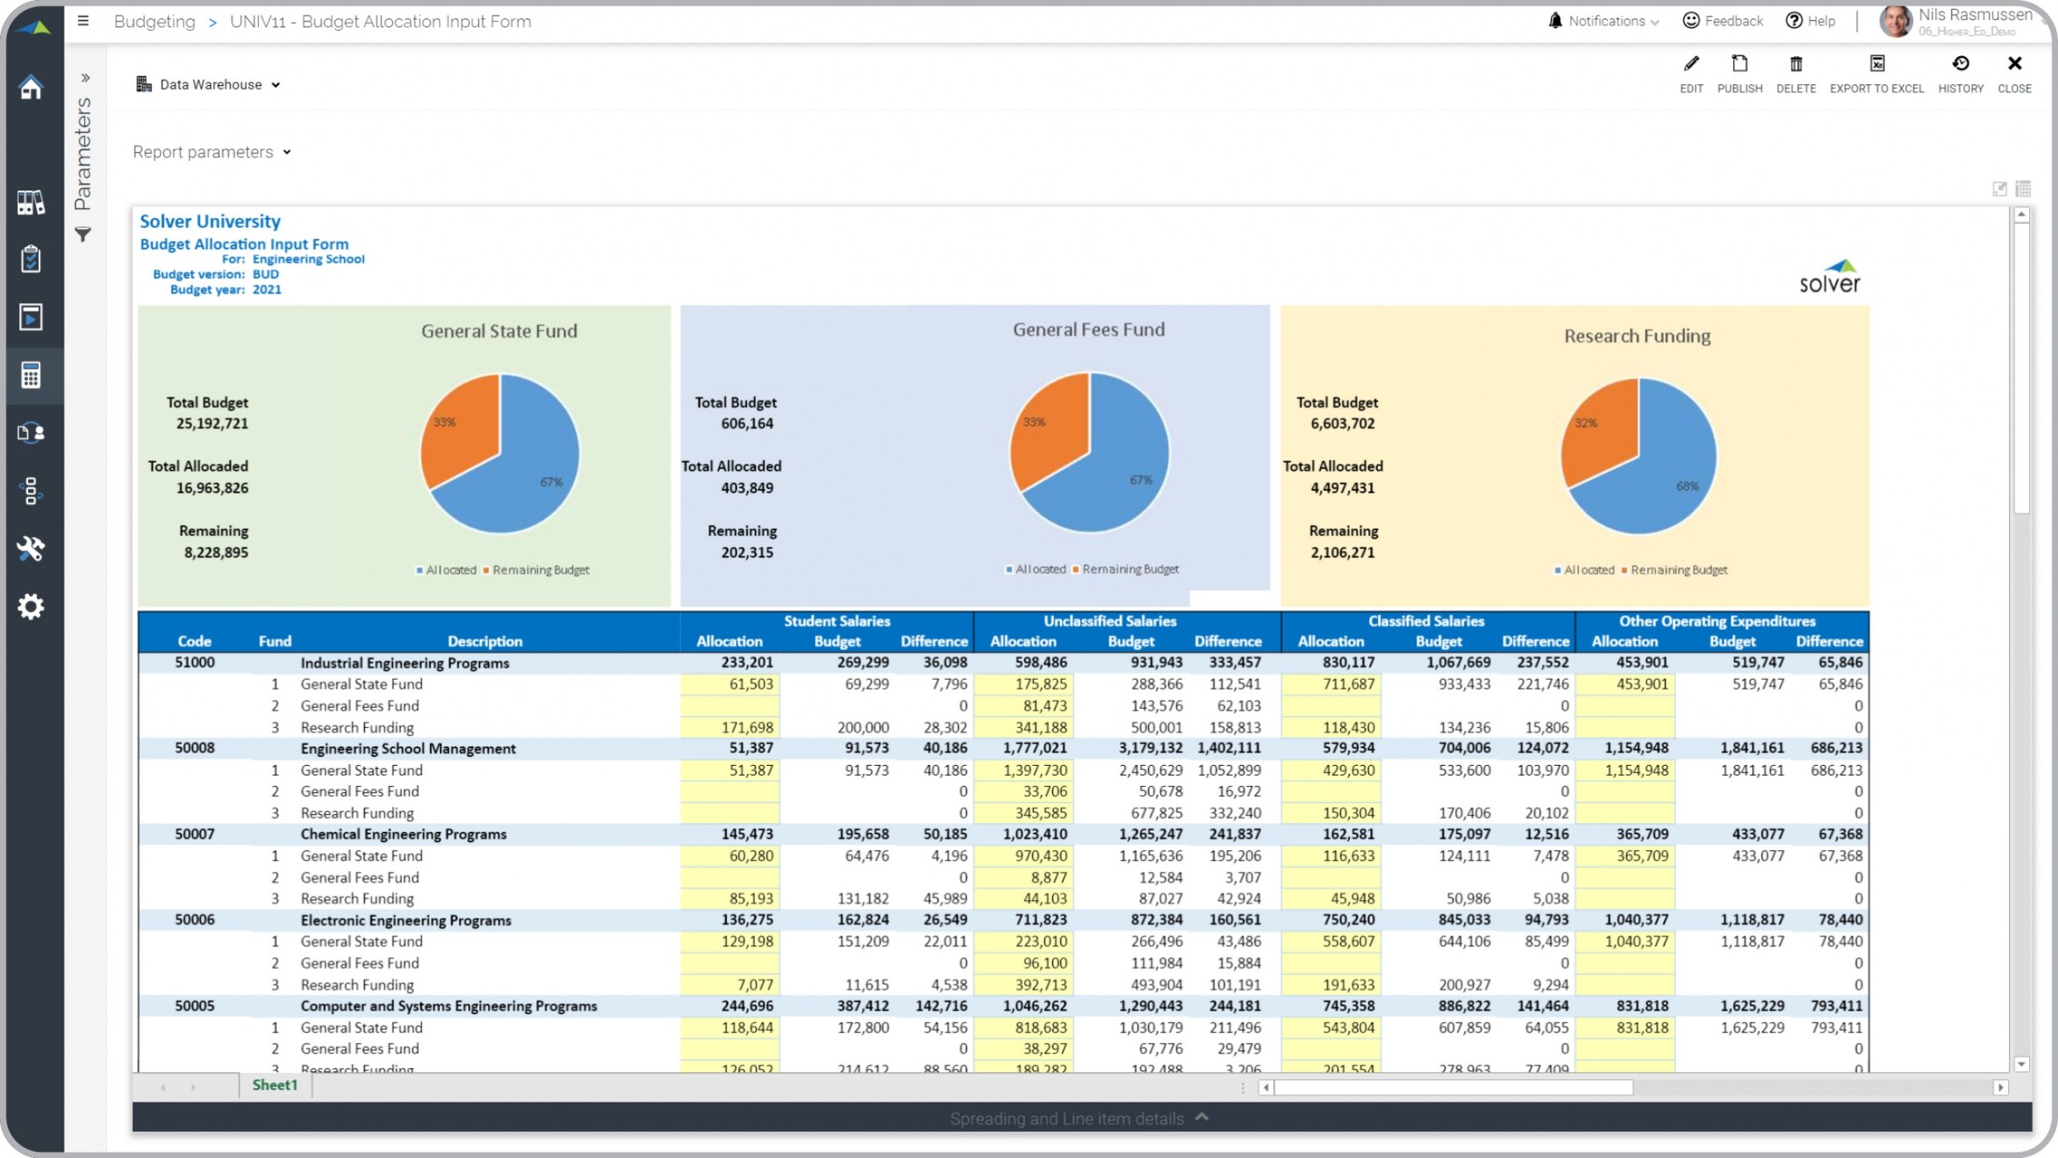The width and height of the screenshot is (2058, 1158).
Task: Toggle the hamburger menu
Action: [x=83, y=21]
